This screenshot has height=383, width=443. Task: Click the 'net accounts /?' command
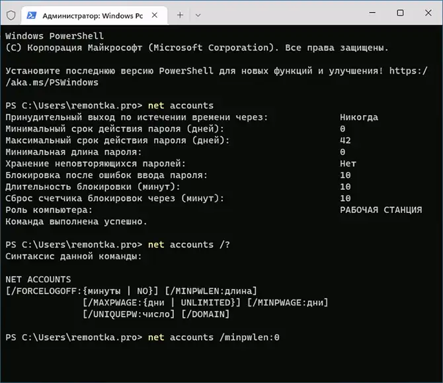pyautogui.click(x=189, y=245)
